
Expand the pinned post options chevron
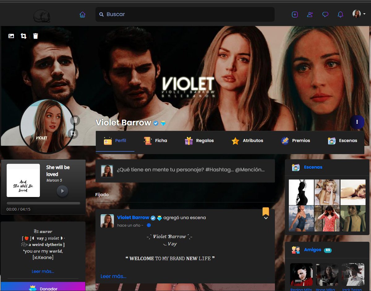click(x=266, y=218)
